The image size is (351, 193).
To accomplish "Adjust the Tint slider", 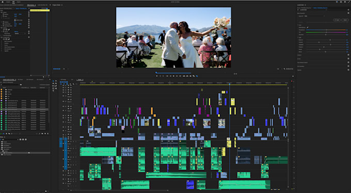I will [x=326, y=32].
